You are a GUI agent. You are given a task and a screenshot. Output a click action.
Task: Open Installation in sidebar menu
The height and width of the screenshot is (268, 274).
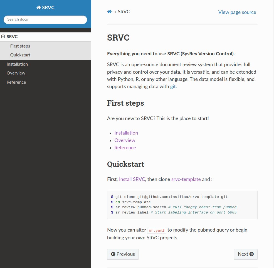click(x=17, y=64)
